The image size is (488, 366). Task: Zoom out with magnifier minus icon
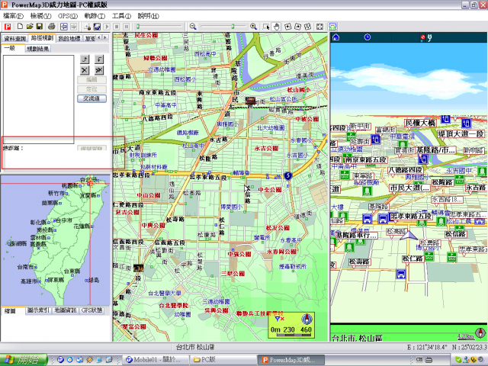193,27
